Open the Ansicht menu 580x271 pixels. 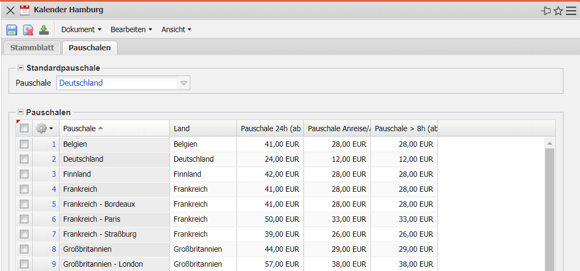176,30
